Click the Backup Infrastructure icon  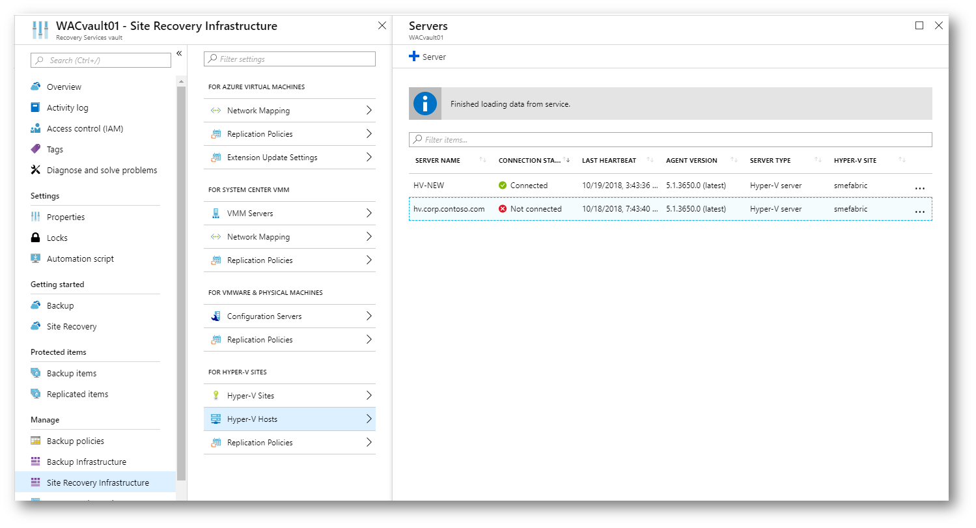click(36, 462)
